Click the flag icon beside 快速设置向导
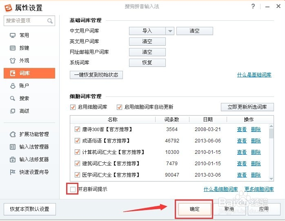285x221 pixels. click(13, 172)
